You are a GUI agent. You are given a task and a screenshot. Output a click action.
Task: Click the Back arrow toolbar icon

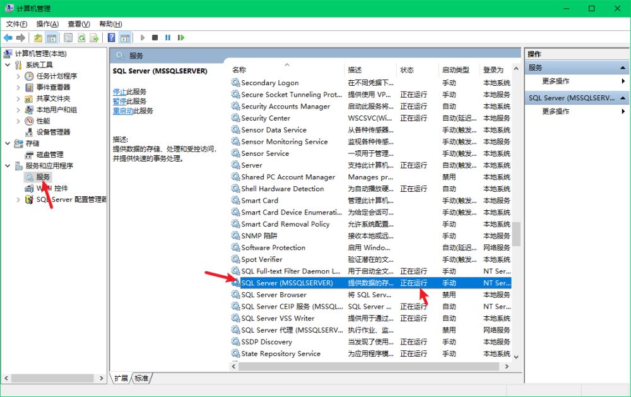(x=8, y=38)
